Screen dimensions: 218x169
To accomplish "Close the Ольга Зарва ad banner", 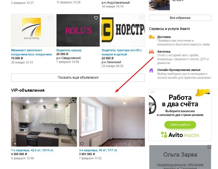I will pyautogui.click(x=209, y=147).
